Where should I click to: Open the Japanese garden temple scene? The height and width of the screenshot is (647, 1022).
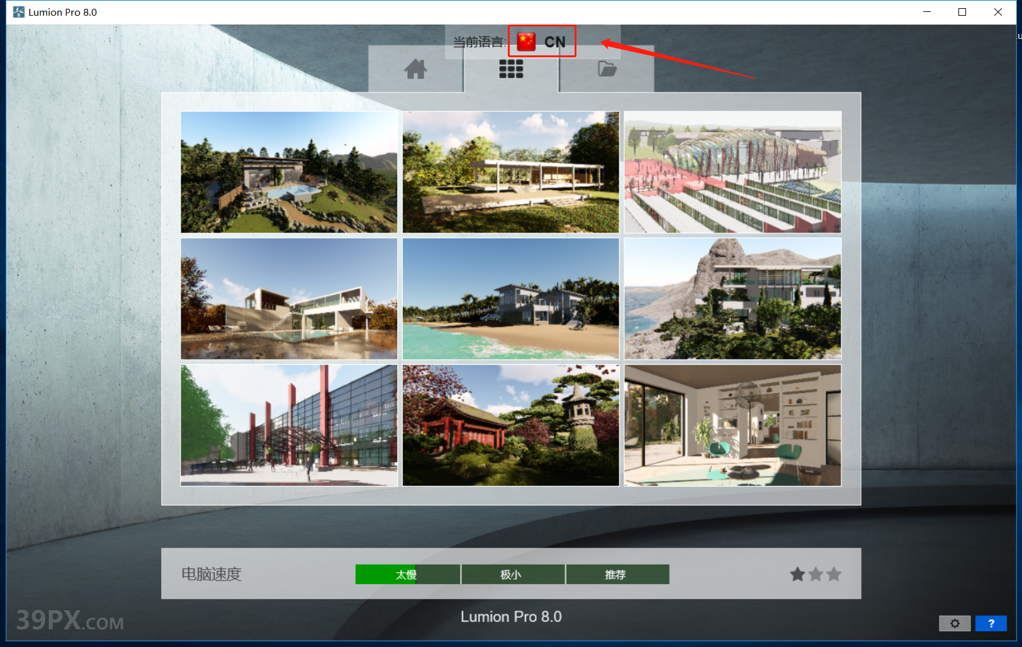[x=510, y=425]
